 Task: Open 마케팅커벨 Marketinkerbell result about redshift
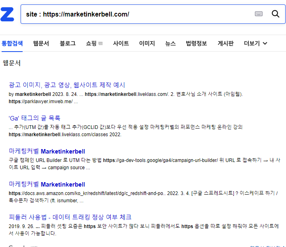47,184
